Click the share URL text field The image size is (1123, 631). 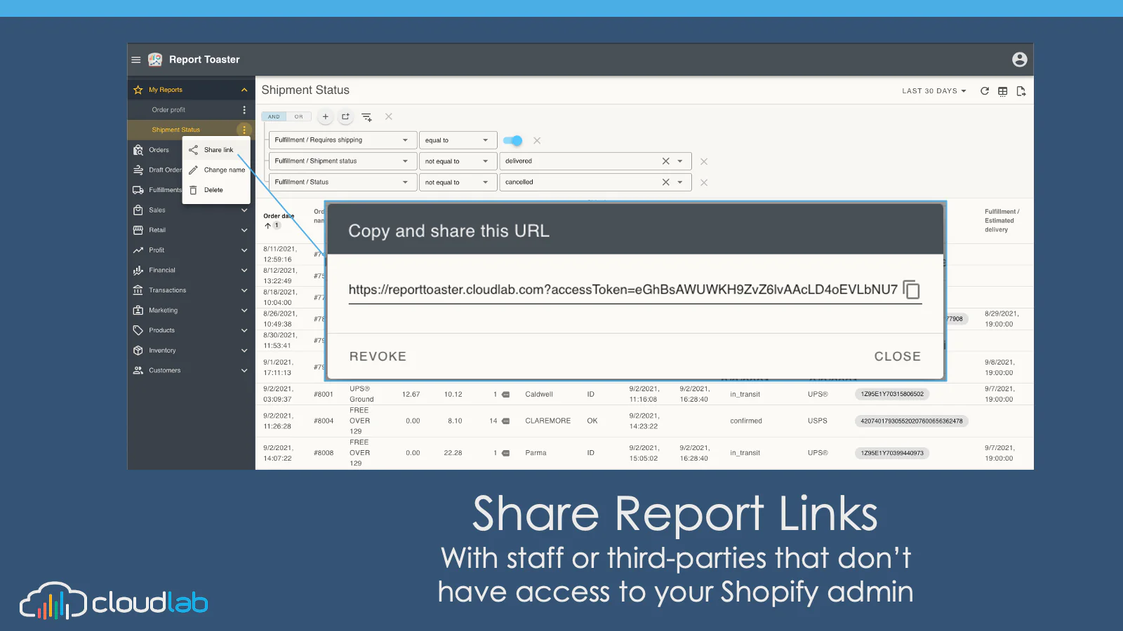tap(623, 290)
